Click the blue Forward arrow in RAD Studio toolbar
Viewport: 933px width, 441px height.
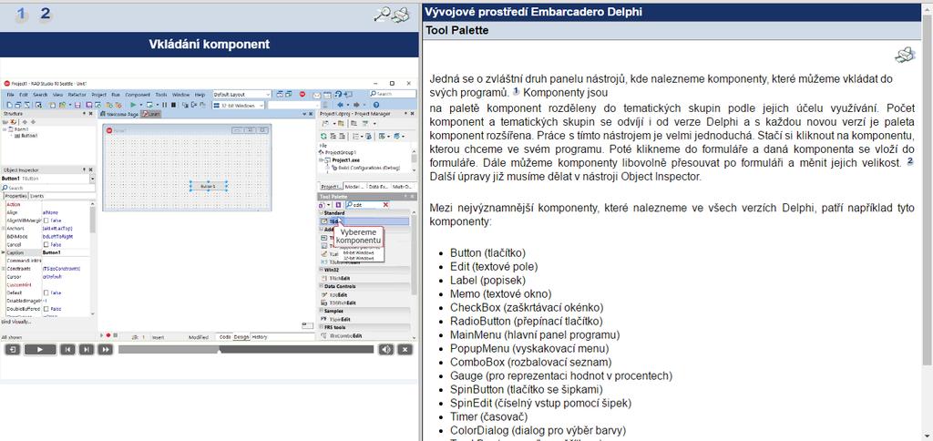(354, 105)
